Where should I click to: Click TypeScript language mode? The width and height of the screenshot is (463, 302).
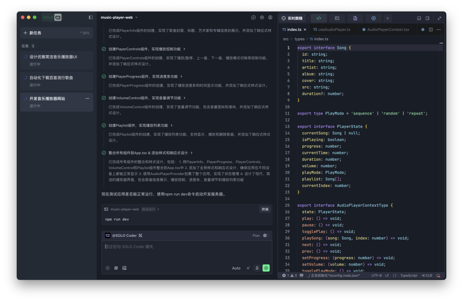point(409,275)
